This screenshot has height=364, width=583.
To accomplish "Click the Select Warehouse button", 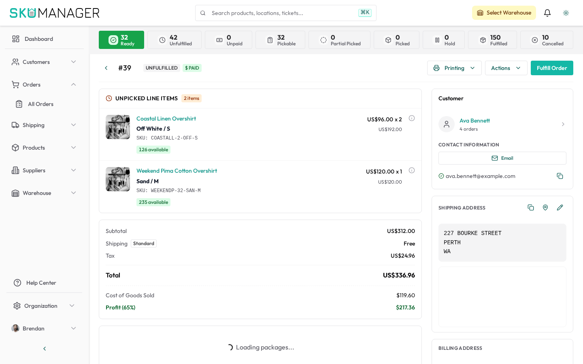I will point(504,13).
